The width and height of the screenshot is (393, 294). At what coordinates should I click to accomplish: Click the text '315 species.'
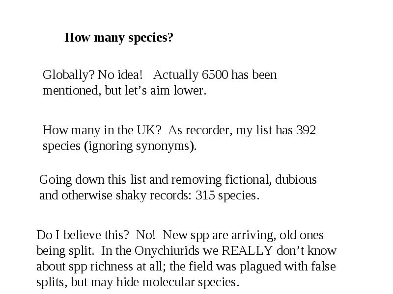(227, 196)
